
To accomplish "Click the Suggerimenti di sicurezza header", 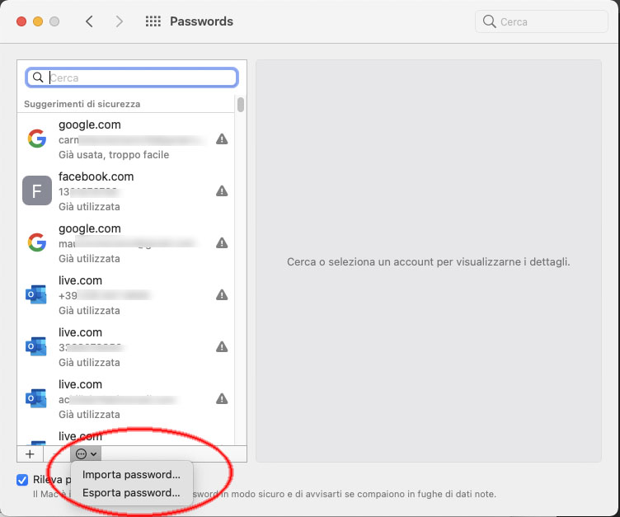I will click(x=82, y=104).
